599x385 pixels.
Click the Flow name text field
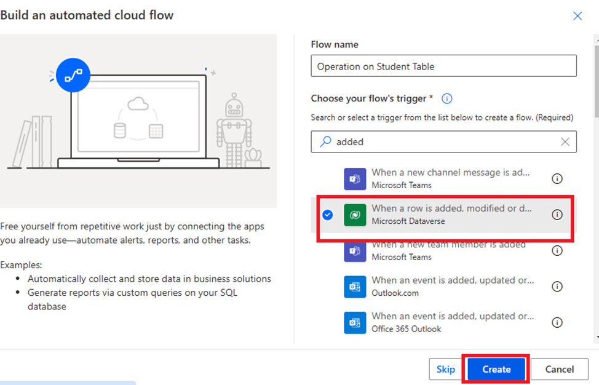coord(443,66)
